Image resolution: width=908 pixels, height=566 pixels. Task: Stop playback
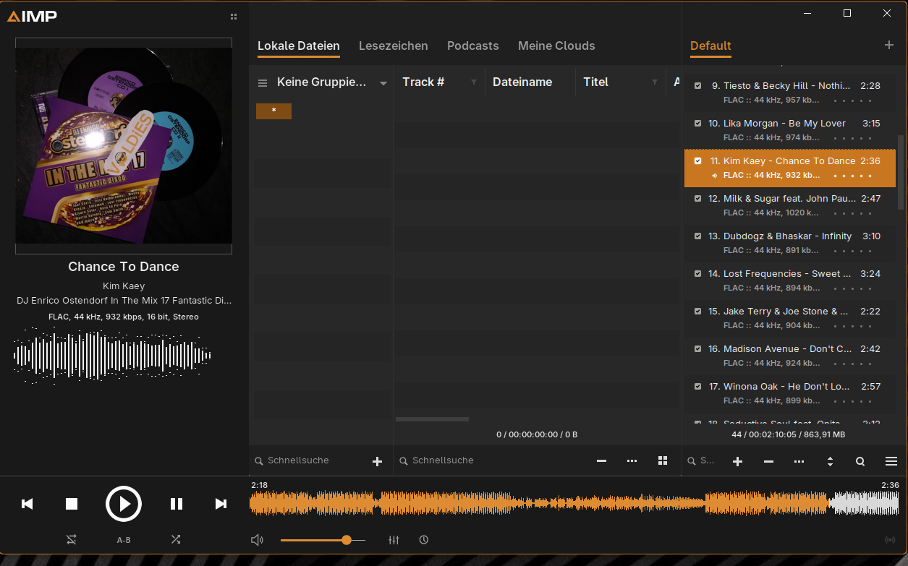pyautogui.click(x=72, y=504)
